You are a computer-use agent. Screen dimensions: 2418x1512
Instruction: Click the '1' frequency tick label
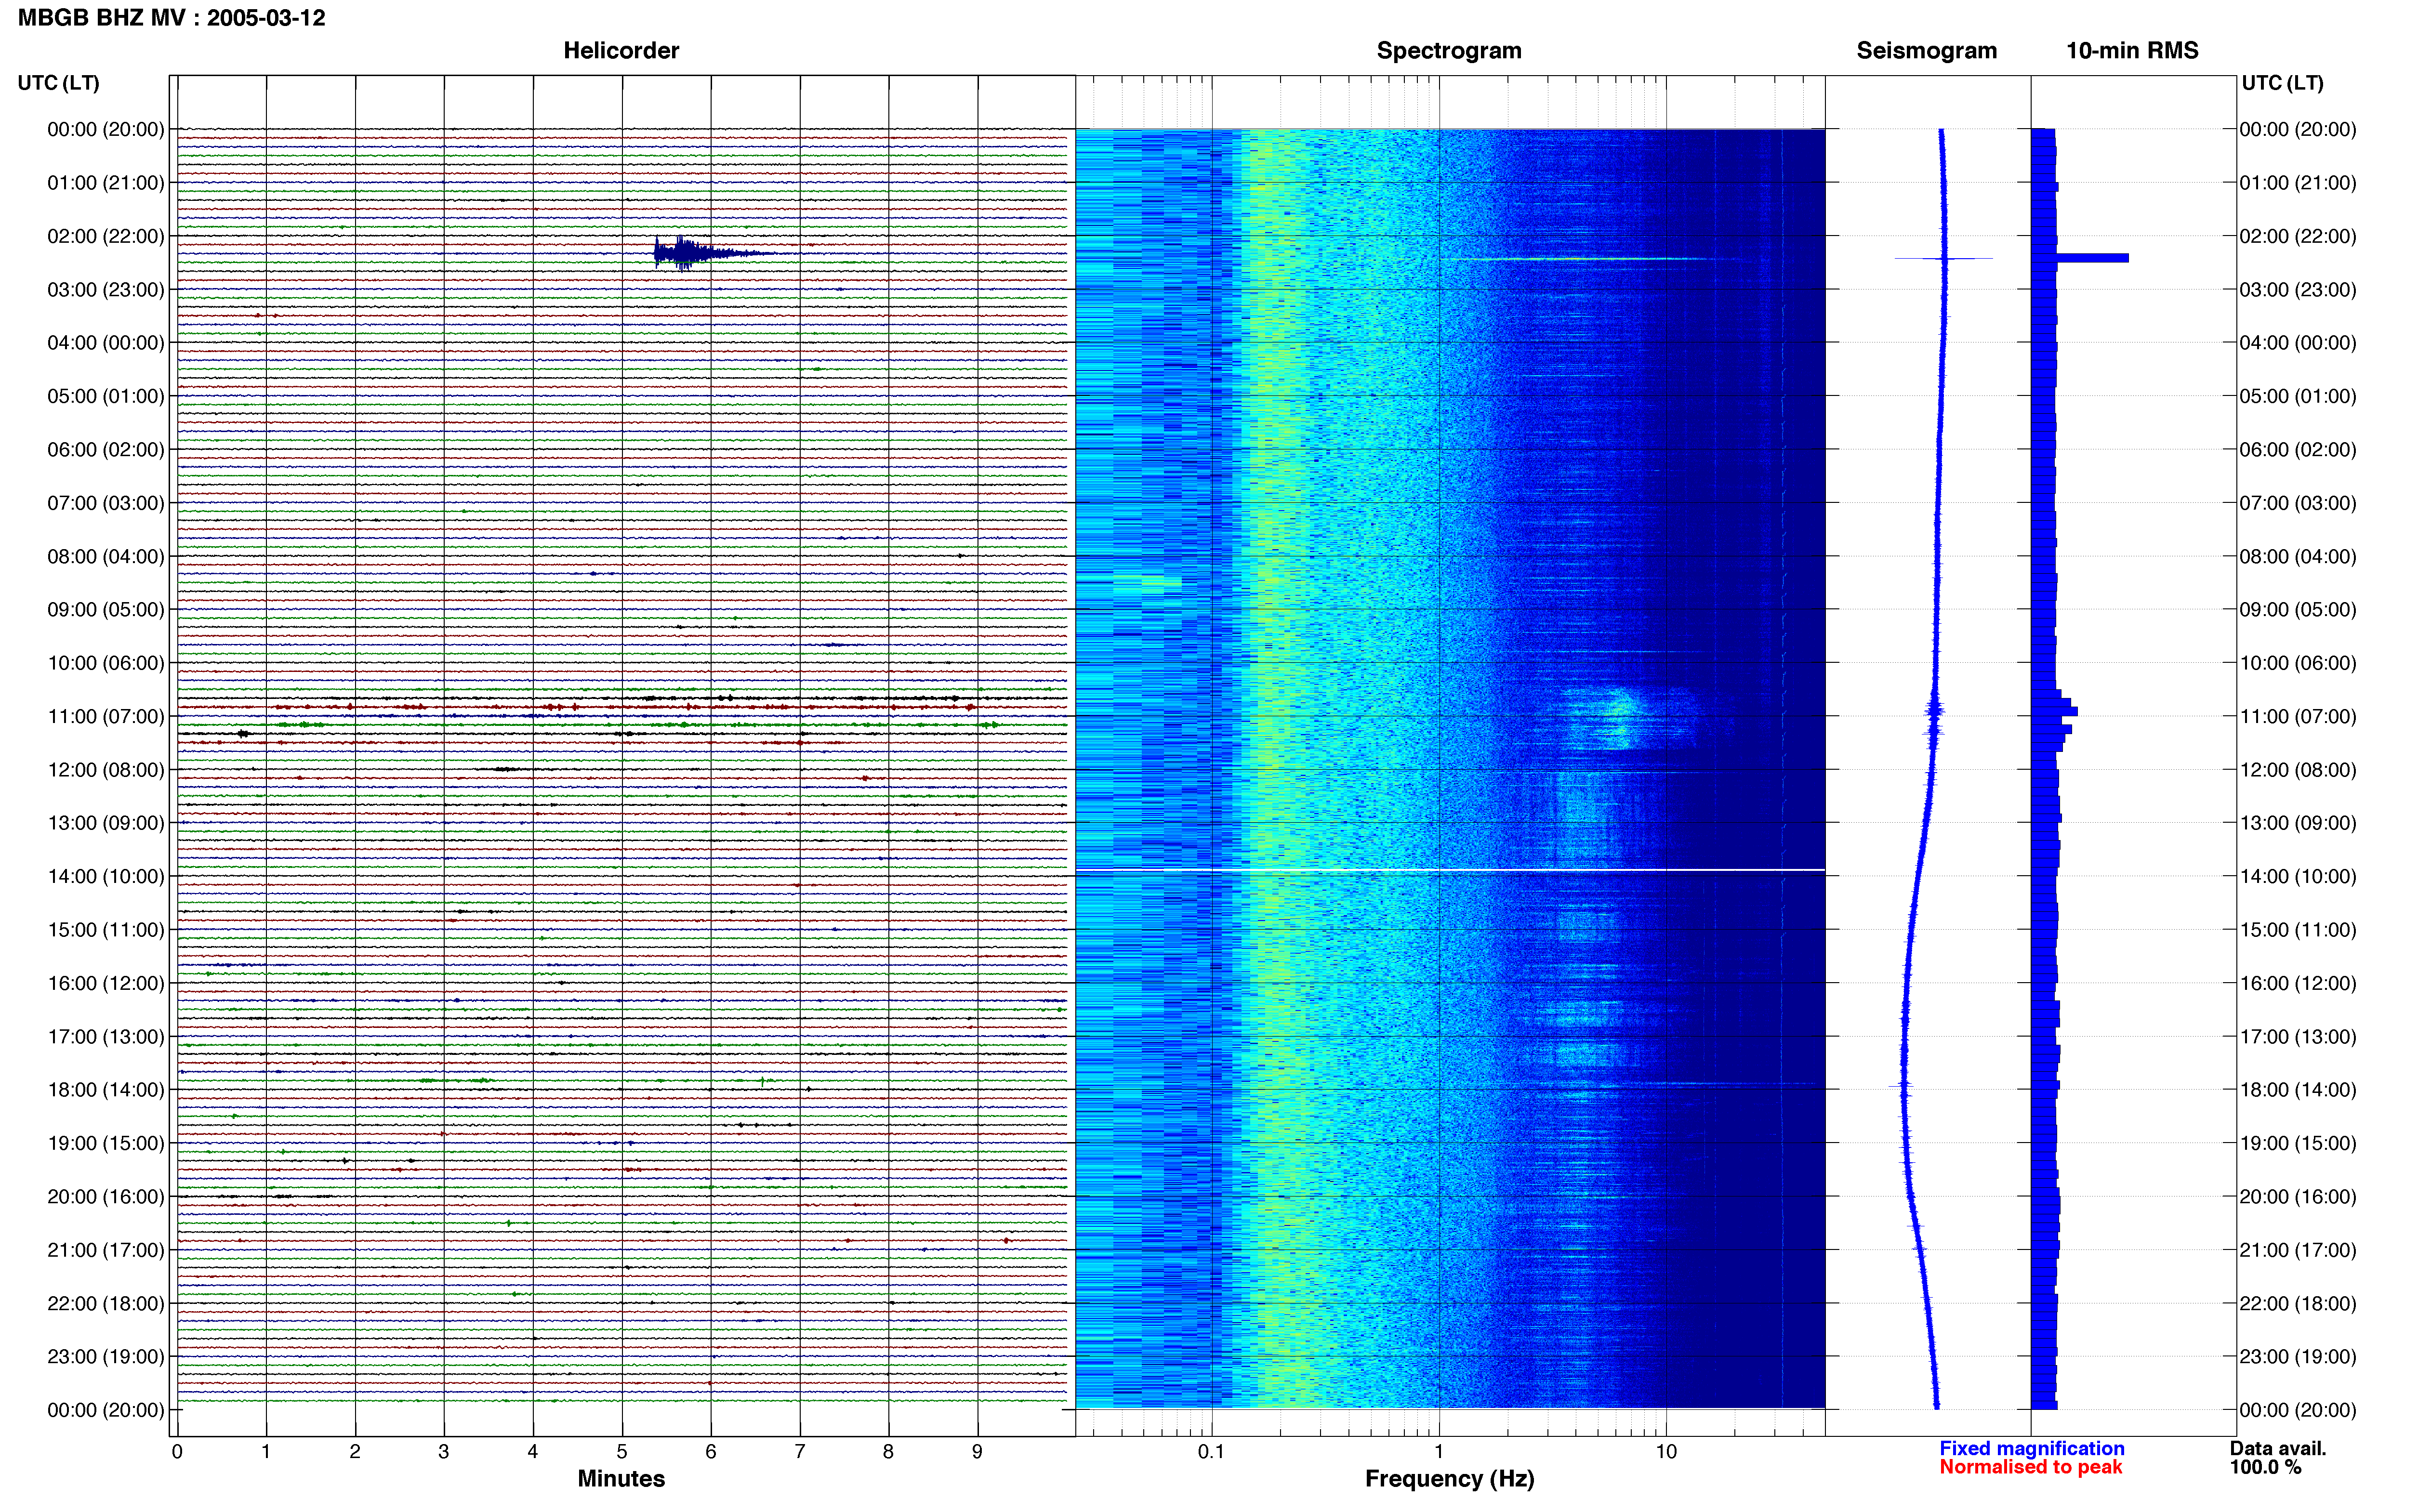click(x=1439, y=1452)
